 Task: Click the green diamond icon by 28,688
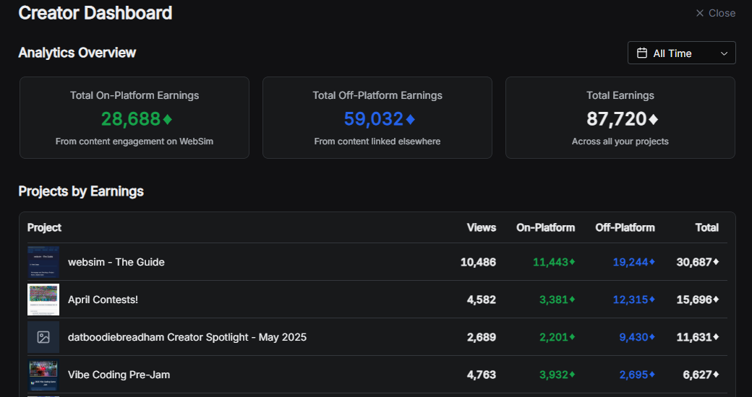point(168,119)
